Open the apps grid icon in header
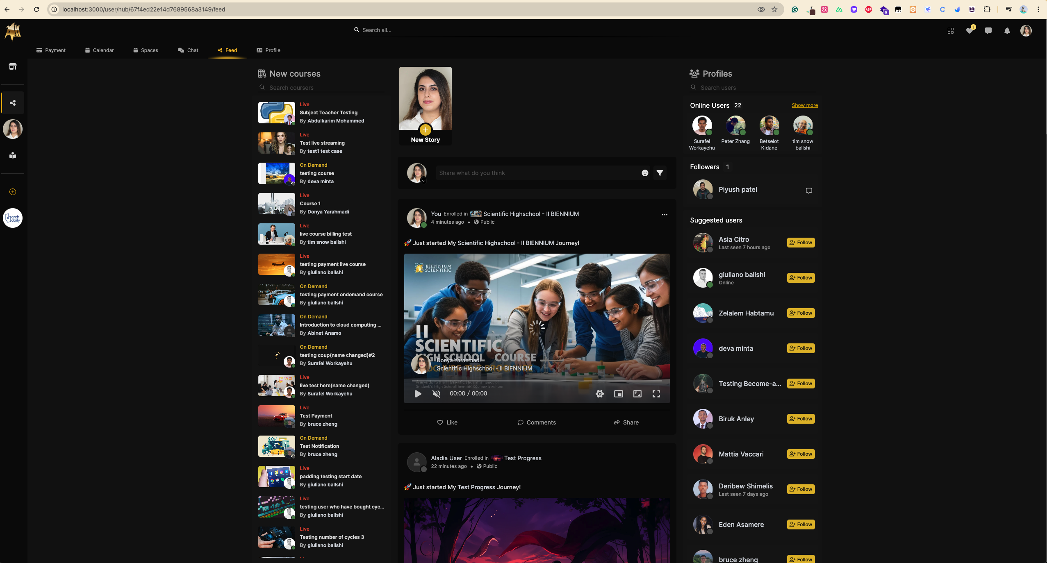The height and width of the screenshot is (563, 1047). [950, 31]
